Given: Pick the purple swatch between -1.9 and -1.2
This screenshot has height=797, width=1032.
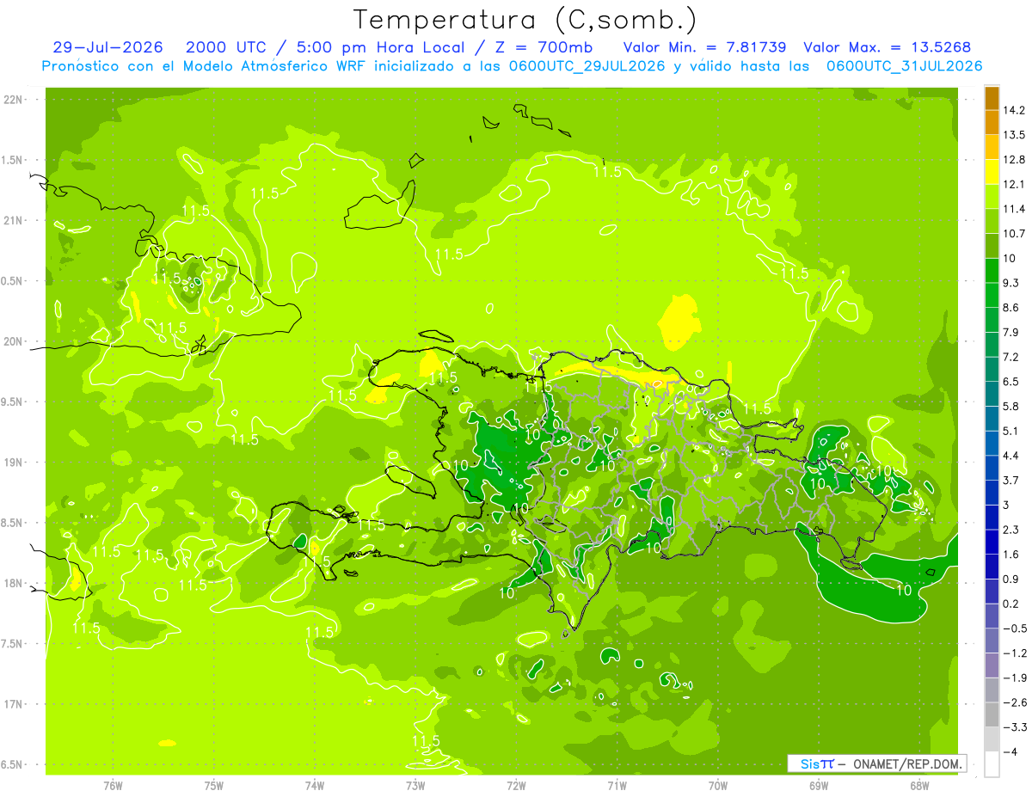Looking at the screenshot, I should (x=992, y=665).
